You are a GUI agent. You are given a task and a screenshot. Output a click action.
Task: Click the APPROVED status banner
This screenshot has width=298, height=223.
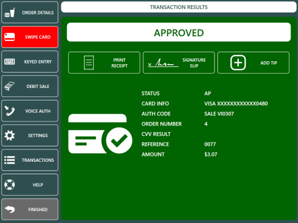click(x=179, y=32)
